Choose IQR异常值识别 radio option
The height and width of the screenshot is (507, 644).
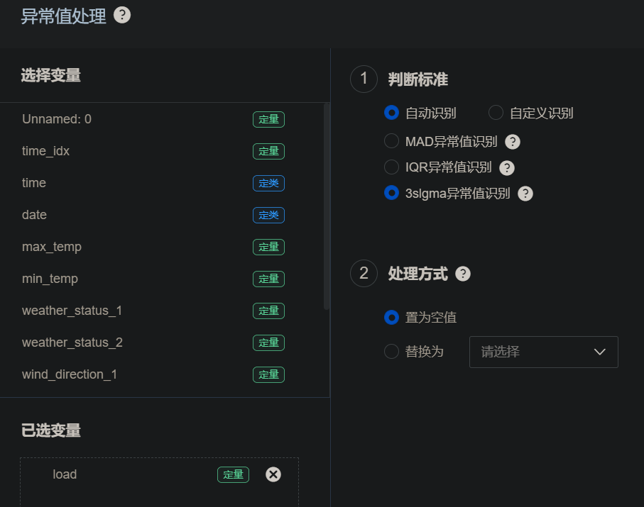(x=391, y=167)
